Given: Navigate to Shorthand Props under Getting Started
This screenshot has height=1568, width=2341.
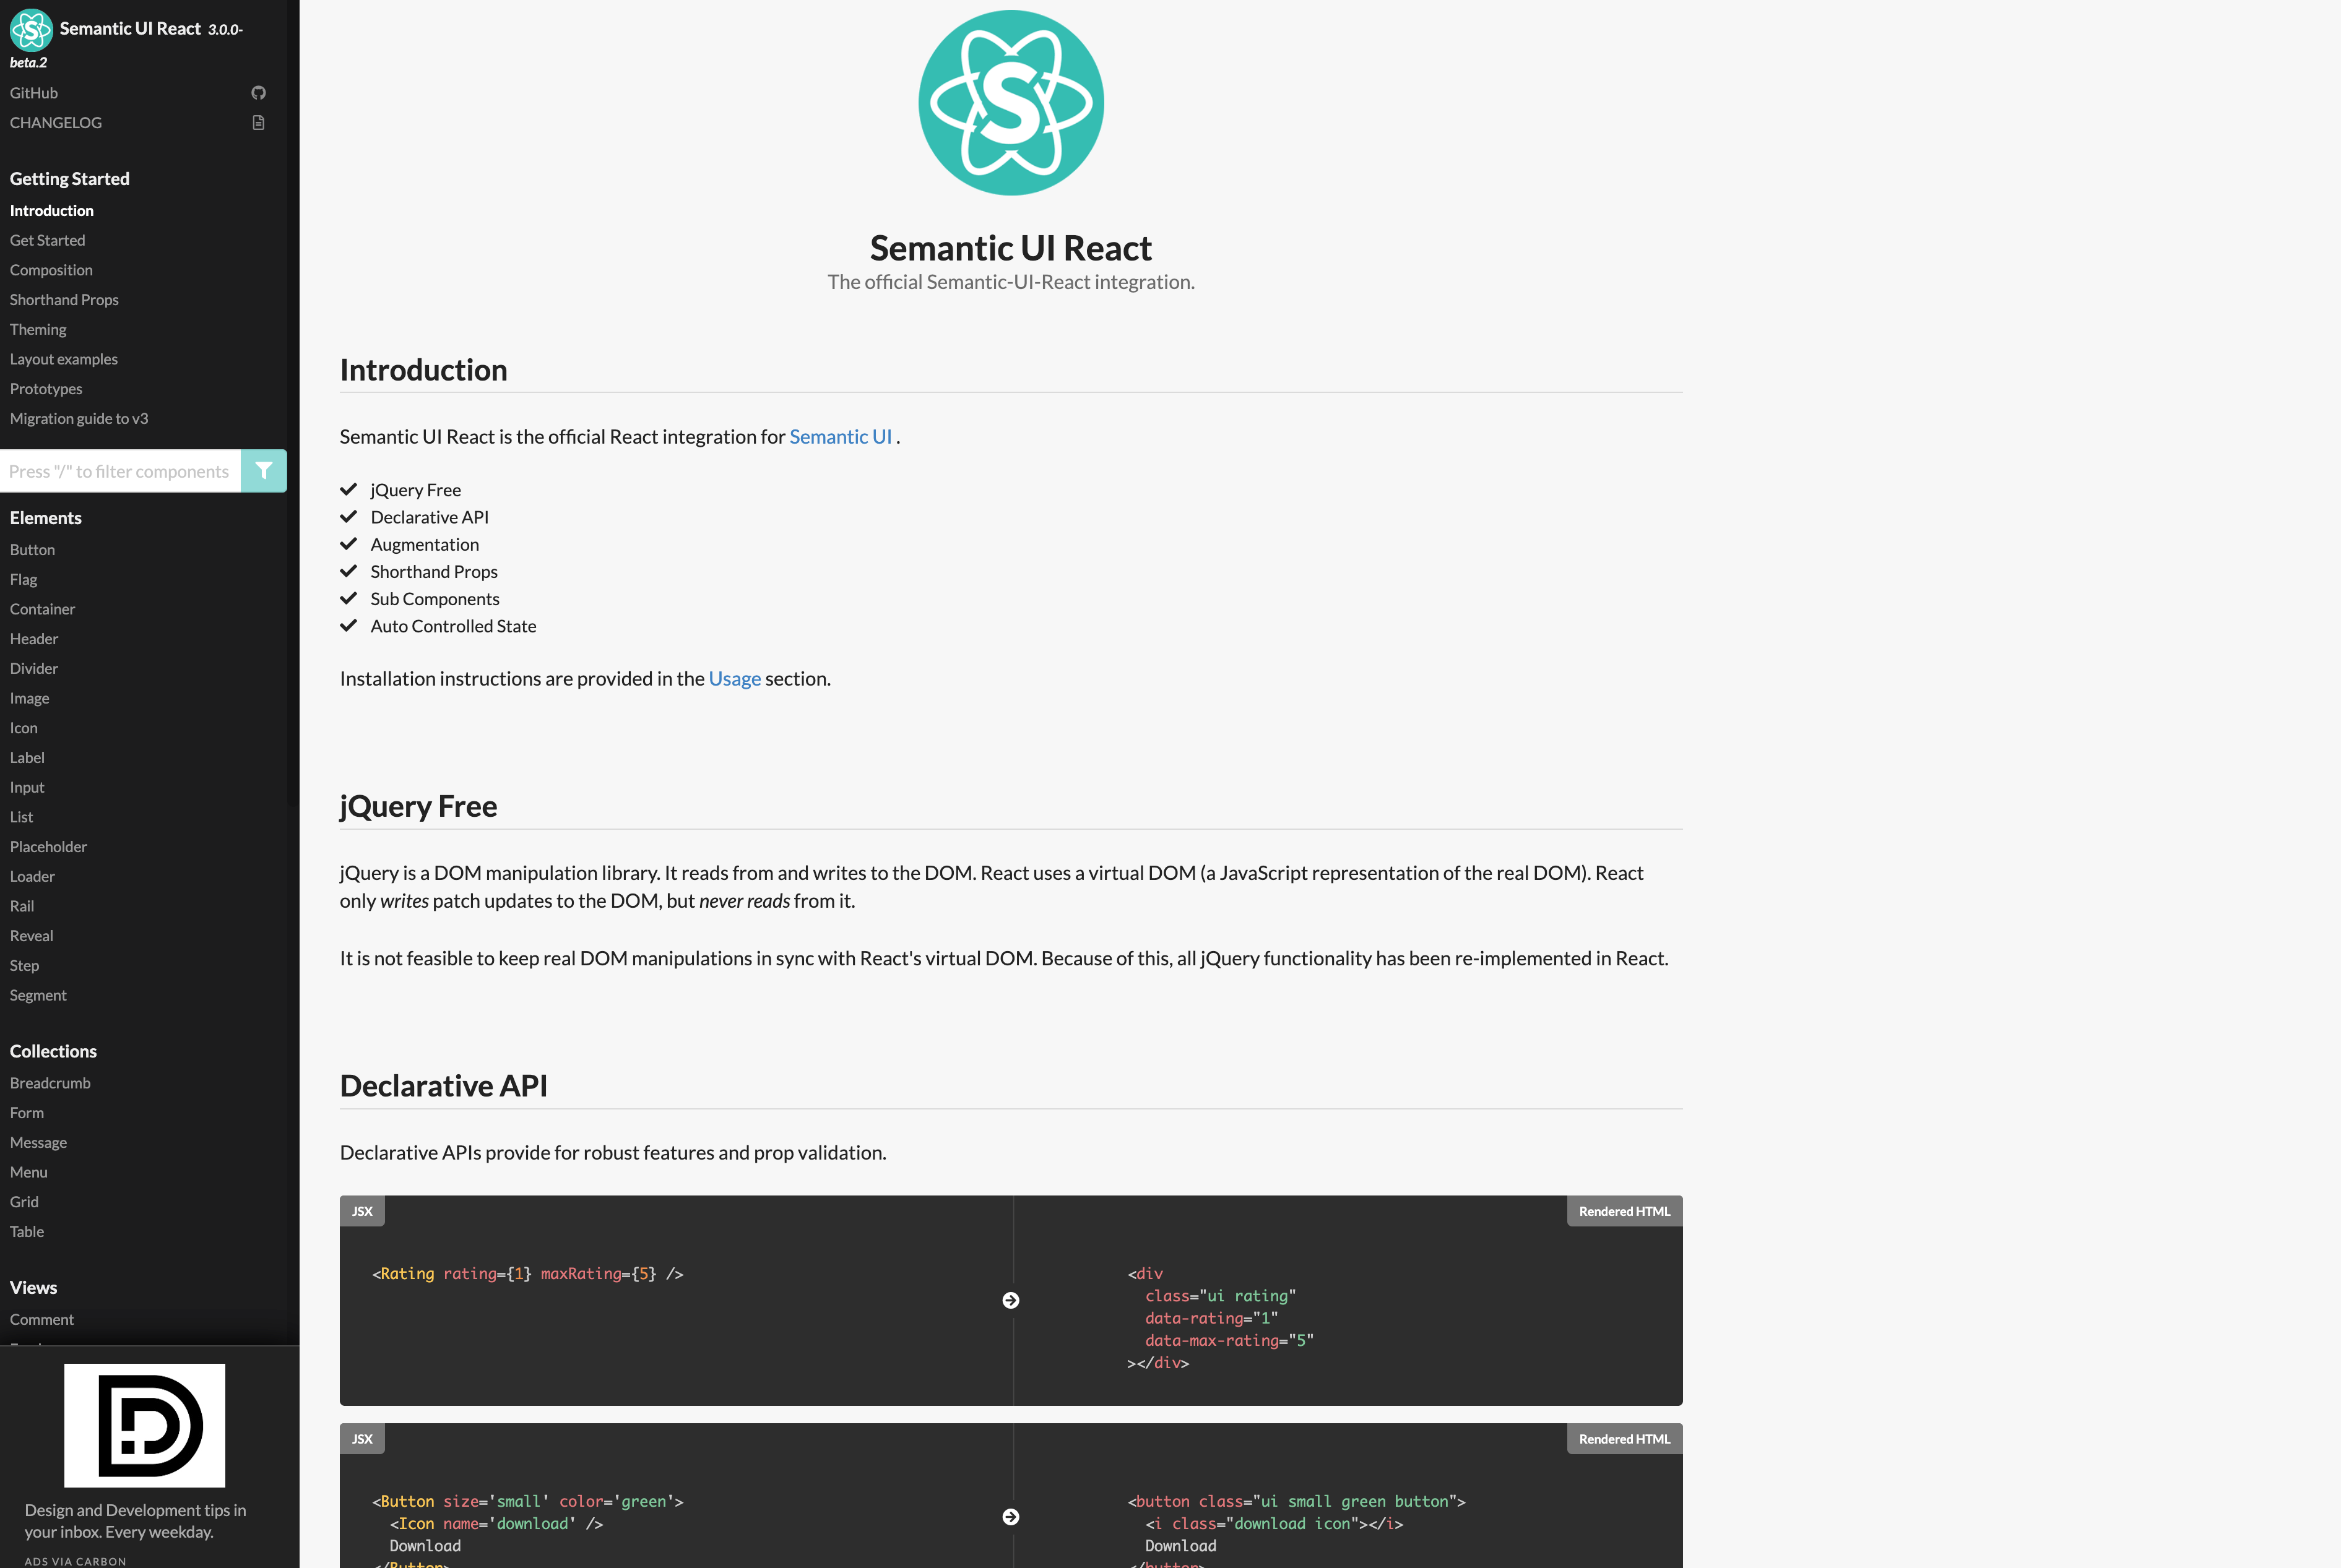Looking at the screenshot, I should tap(64, 299).
